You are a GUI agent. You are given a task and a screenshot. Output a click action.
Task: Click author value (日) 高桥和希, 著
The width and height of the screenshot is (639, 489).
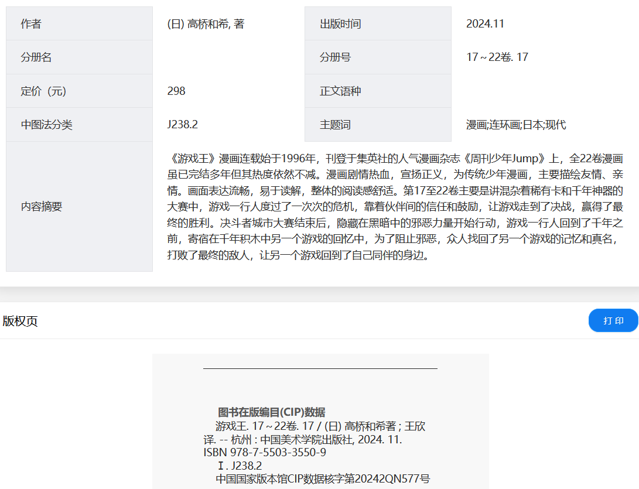click(206, 24)
